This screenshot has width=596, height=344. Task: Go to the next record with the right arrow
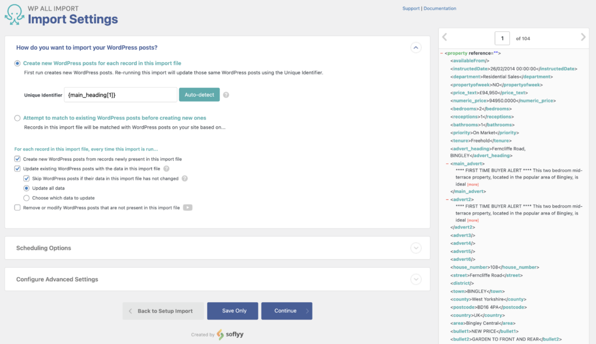pos(583,37)
